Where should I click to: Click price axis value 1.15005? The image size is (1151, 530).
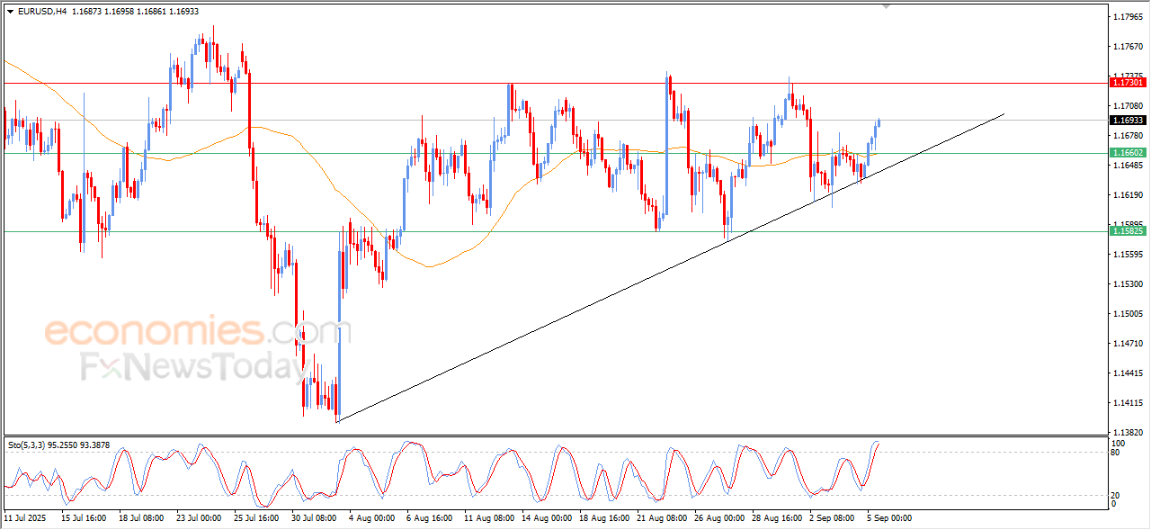pyautogui.click(x=1128, y=314)
